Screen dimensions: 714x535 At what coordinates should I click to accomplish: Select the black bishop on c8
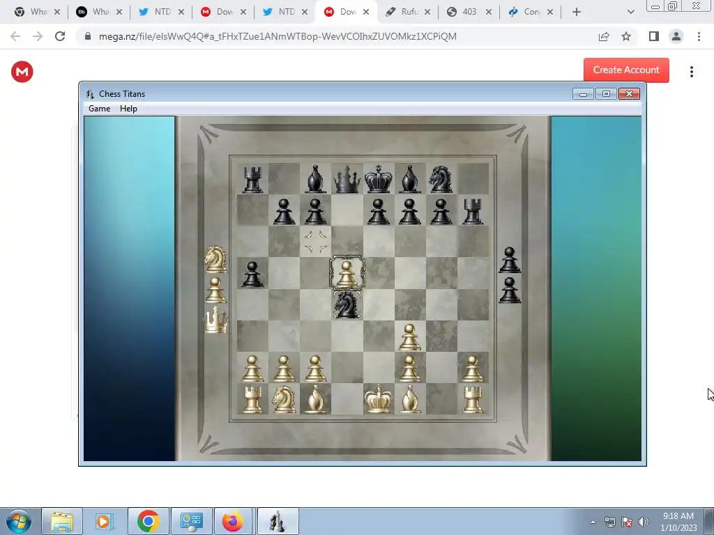[315, 179]
